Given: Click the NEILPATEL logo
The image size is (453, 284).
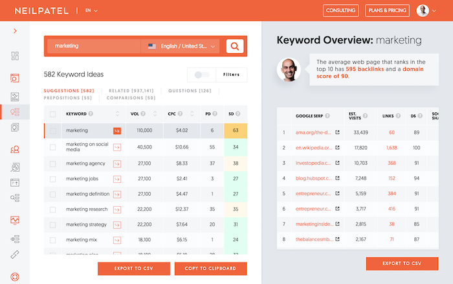Looking at the screenshot, I should pos(41,11).
